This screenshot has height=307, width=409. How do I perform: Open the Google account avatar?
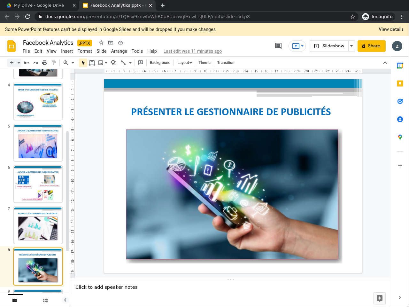(397, 46)
